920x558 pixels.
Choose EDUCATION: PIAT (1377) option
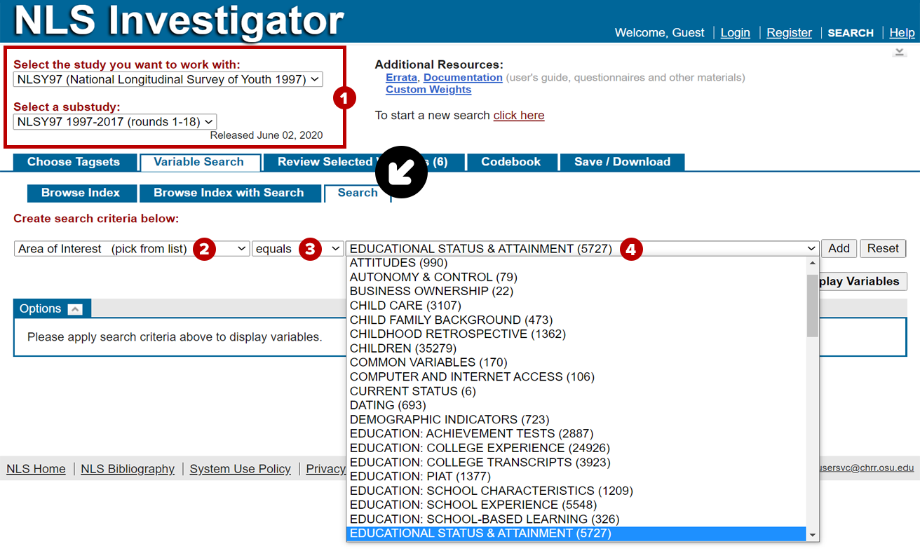[x=576, y=476]
